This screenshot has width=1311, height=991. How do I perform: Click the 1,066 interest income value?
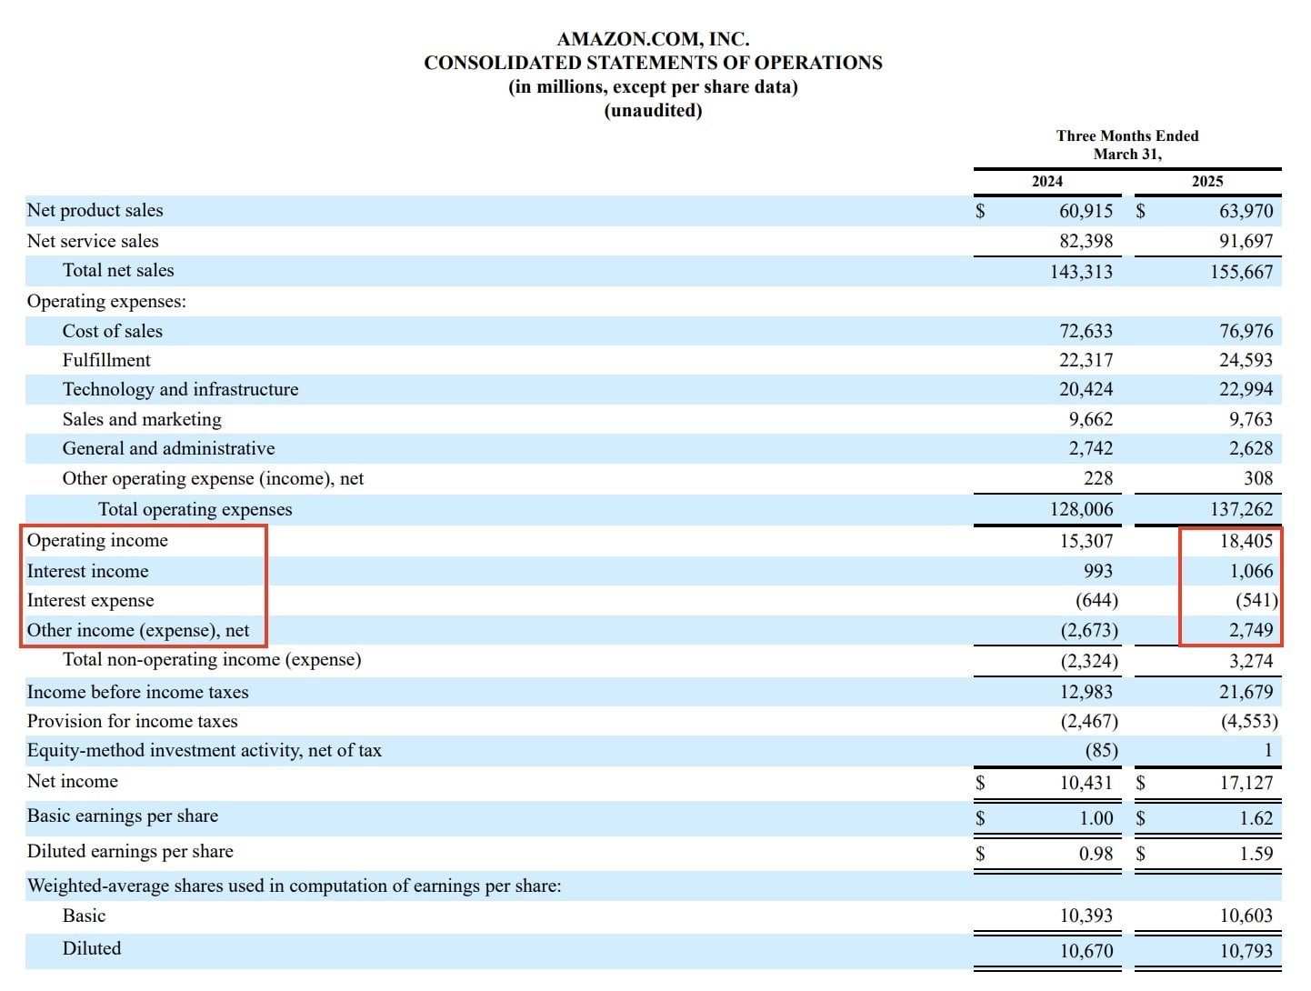coord(1250,571)
